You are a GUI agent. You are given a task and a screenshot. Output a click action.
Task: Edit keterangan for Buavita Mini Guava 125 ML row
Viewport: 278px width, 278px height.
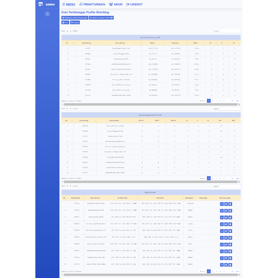click(226, 204)
